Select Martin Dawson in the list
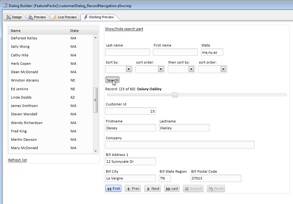 (x=51, y=140)
